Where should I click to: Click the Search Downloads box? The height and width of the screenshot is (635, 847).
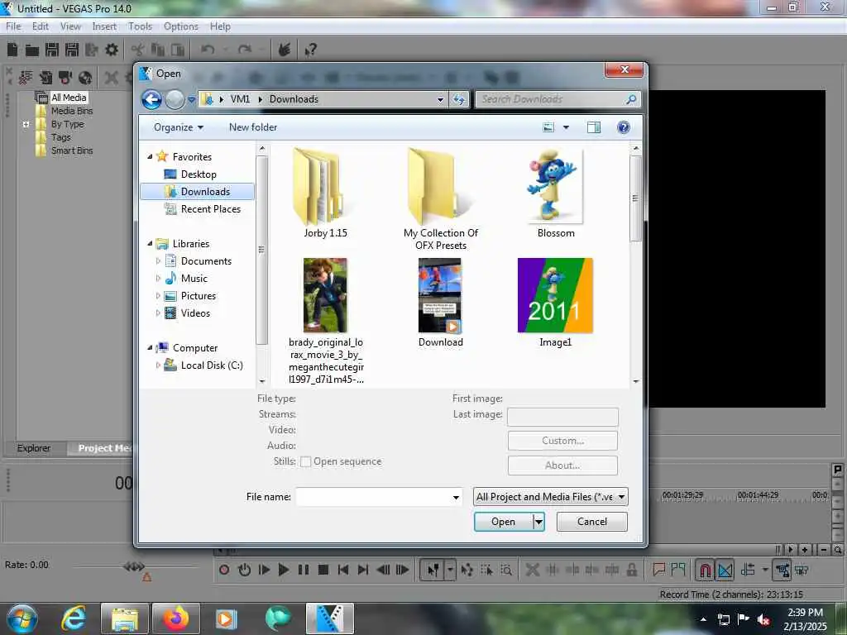pyautogui.click(x=552, y=99)
